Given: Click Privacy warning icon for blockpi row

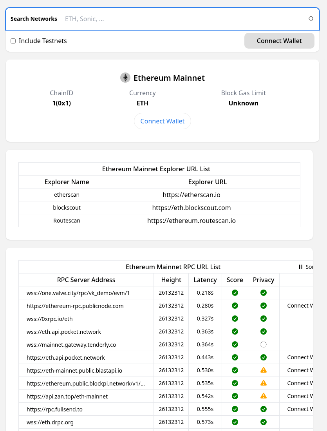Looking at the screenshot, I should click(x=264, y=383).
